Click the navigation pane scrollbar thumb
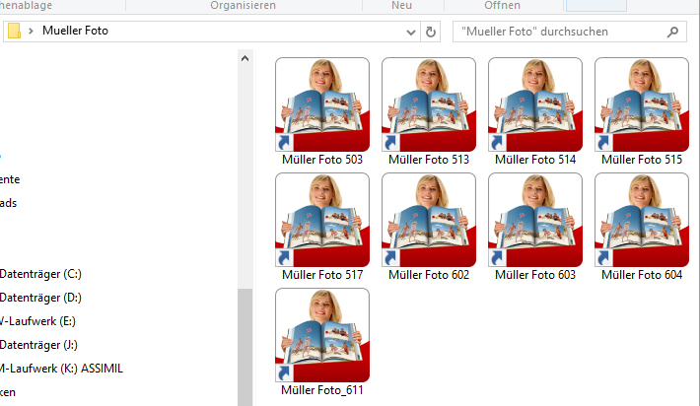This screenshot has height=406, width=700. (x=245, y=347)
